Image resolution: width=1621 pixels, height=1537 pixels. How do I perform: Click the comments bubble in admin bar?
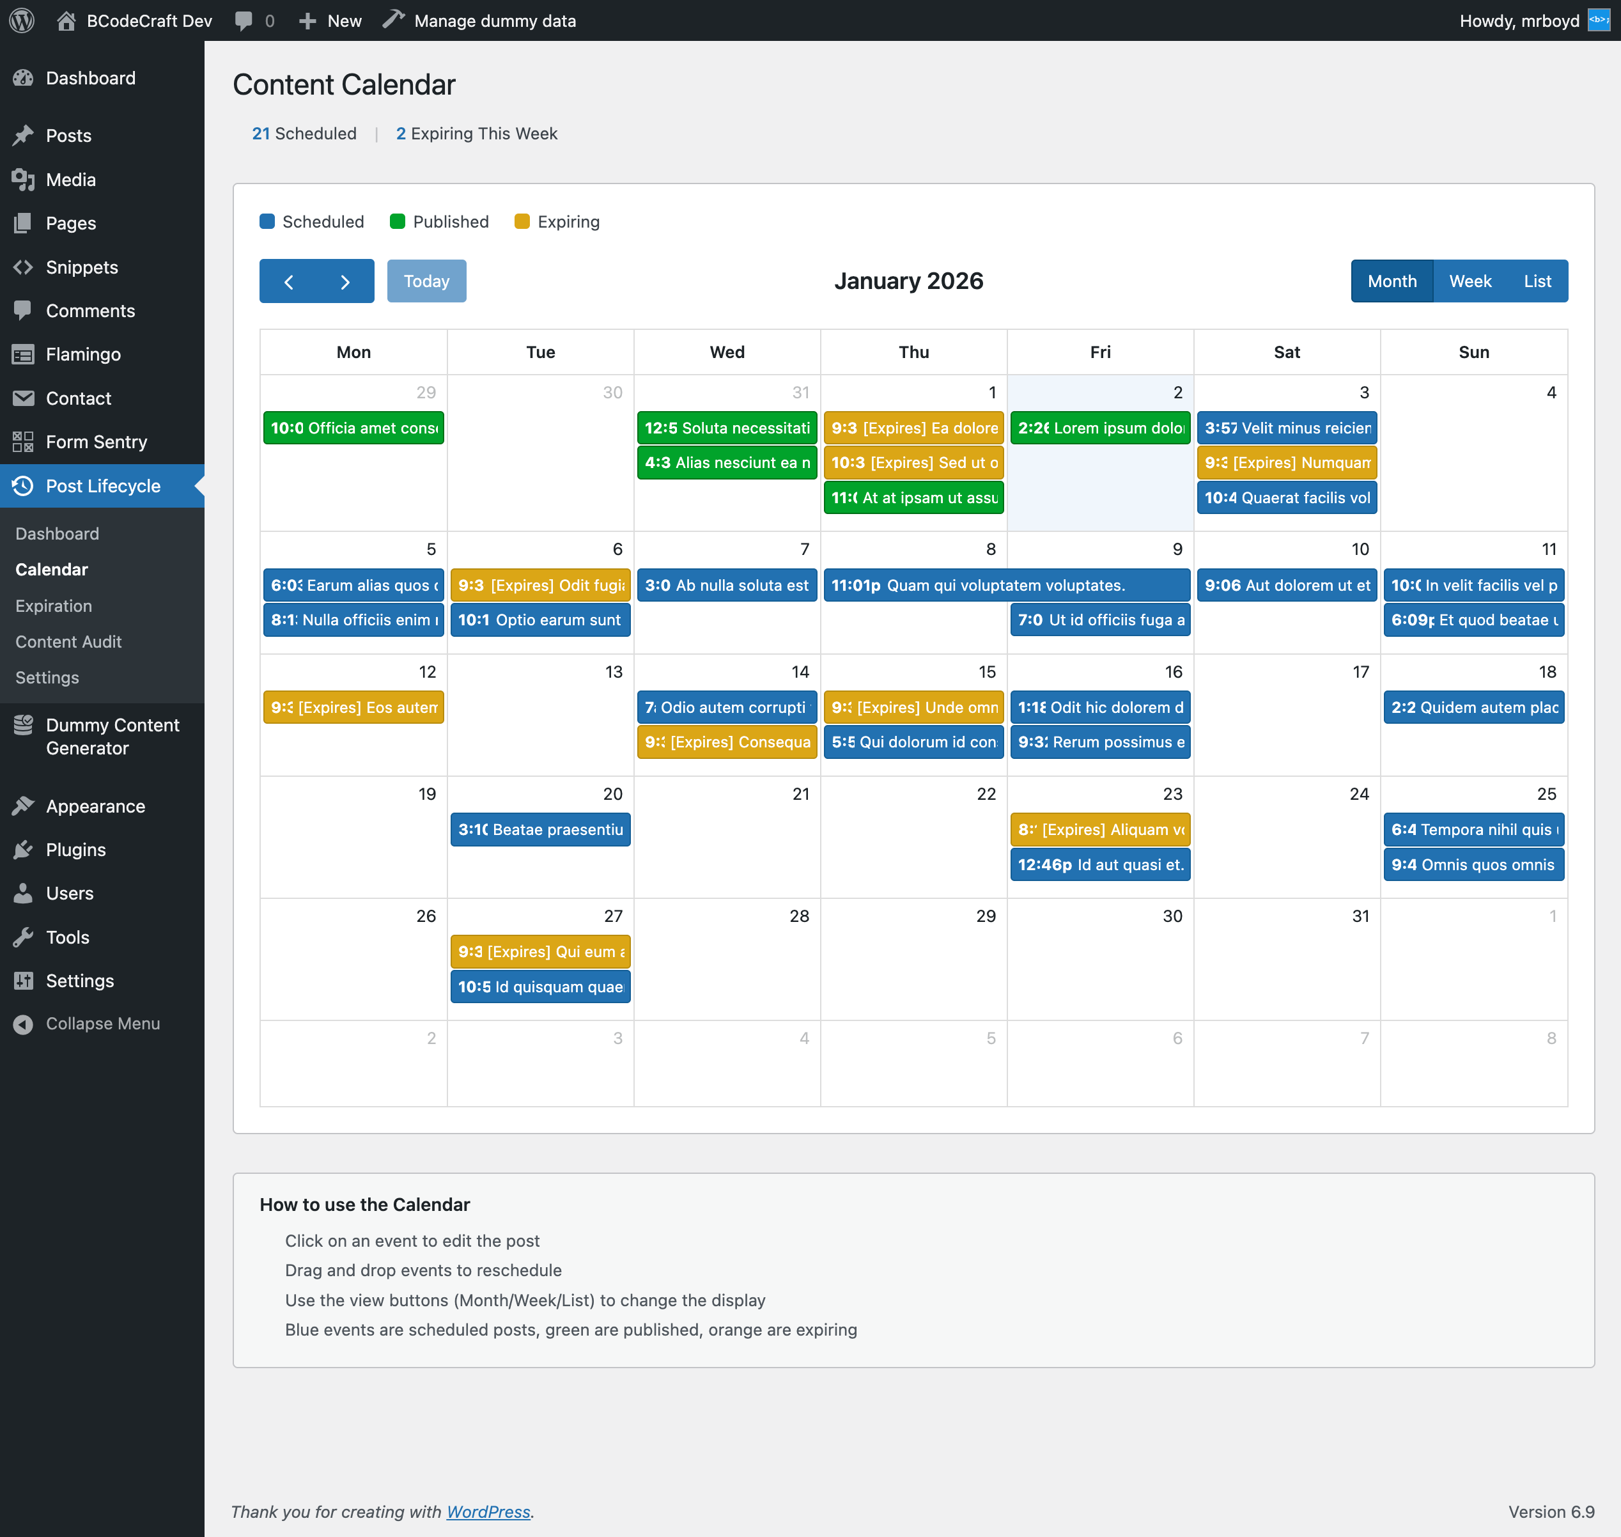tap(244, 20)
